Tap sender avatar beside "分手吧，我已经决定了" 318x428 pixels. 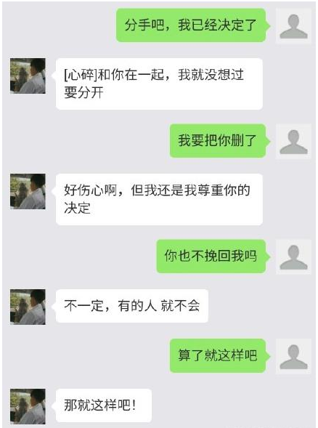[x=293, y=25]
